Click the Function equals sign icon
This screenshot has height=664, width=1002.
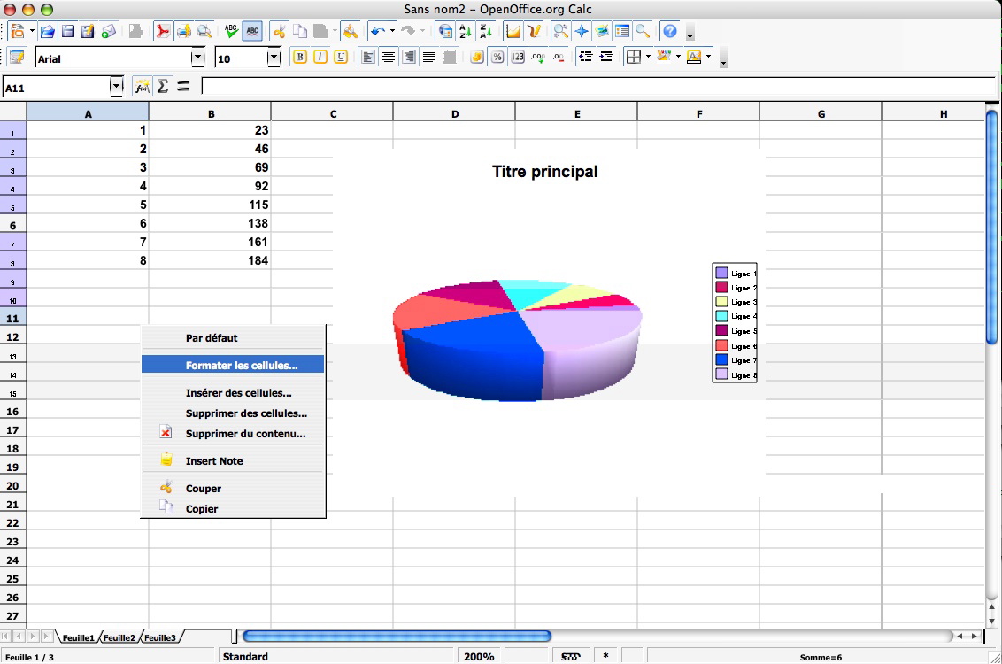click(x=183, y=86)
